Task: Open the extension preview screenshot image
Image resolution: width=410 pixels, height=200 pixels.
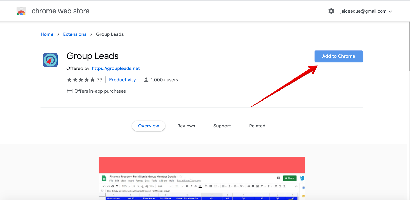Action: (202, 178)
